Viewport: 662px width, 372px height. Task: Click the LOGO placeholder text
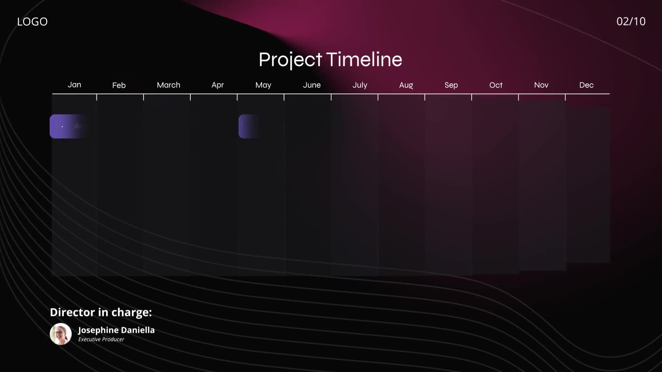(x=32, y=21)
